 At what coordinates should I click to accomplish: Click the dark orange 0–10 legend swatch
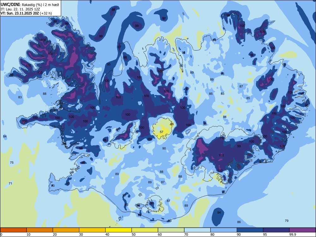[13, 230]
